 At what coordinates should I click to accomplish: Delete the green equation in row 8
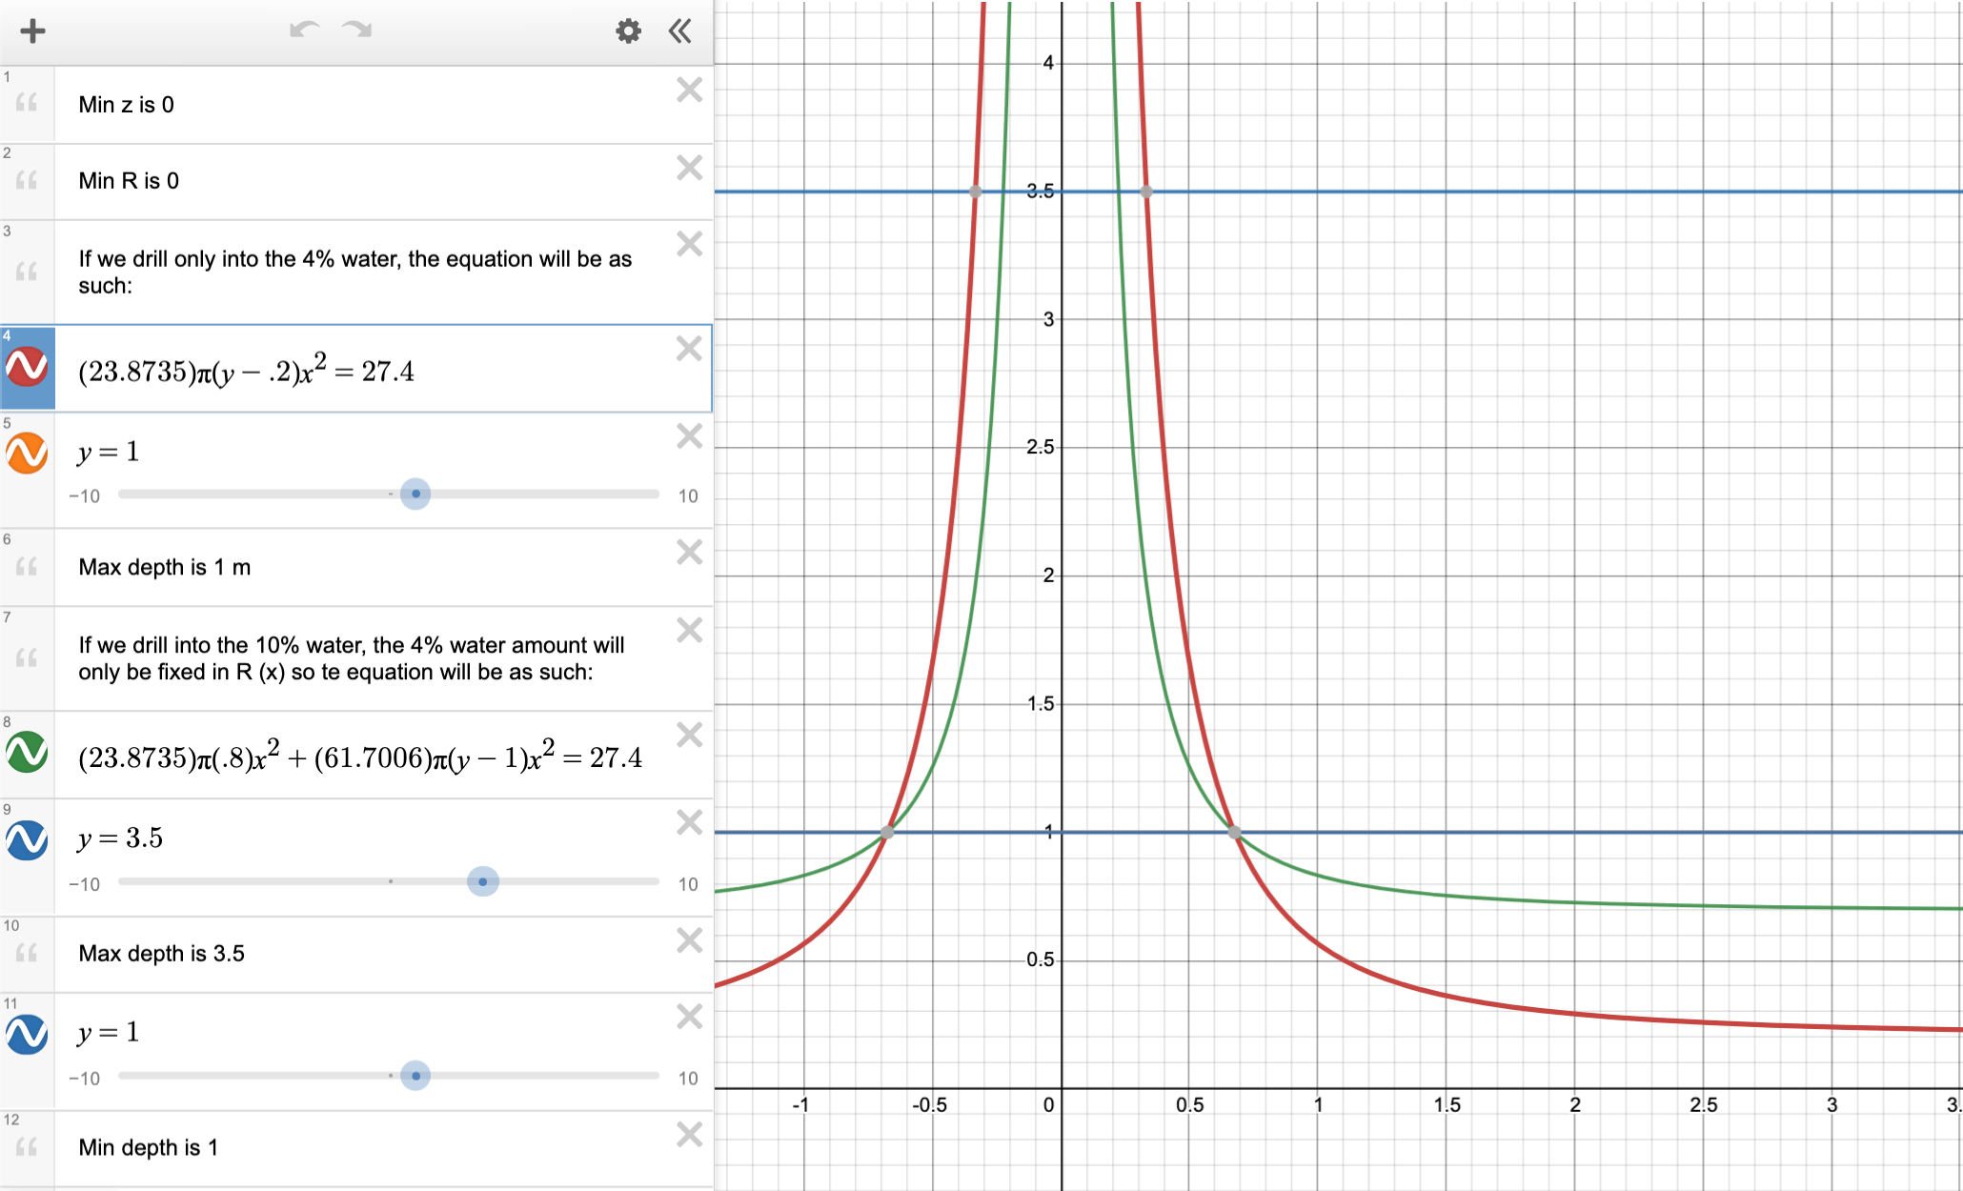[689, 735]
